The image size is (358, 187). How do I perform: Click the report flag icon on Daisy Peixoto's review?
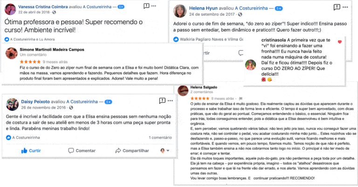point(162,100)
